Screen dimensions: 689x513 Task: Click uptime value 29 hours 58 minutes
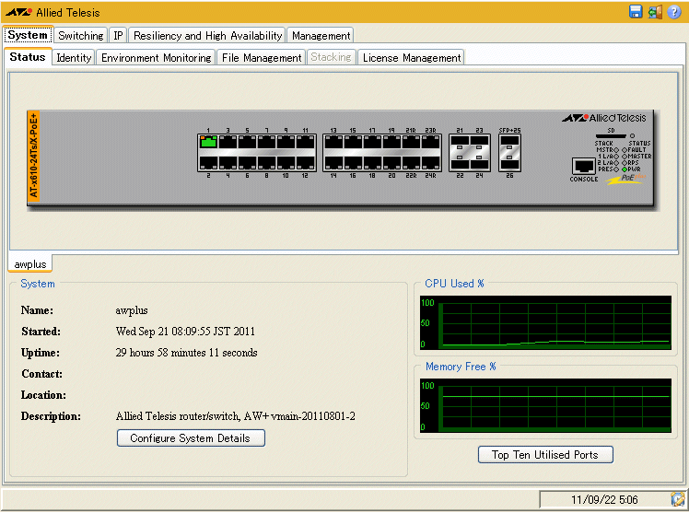186,353
